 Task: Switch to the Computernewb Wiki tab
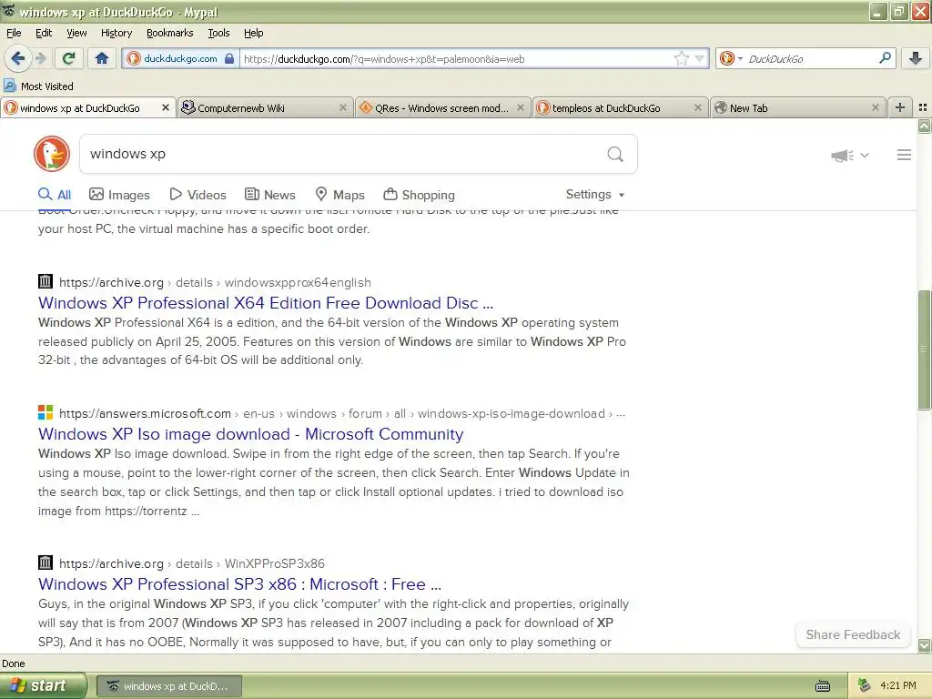265,107
